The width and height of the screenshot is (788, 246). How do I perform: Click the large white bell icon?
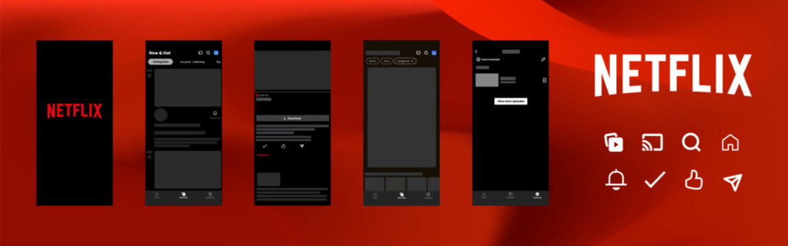[x=615, y=180]
